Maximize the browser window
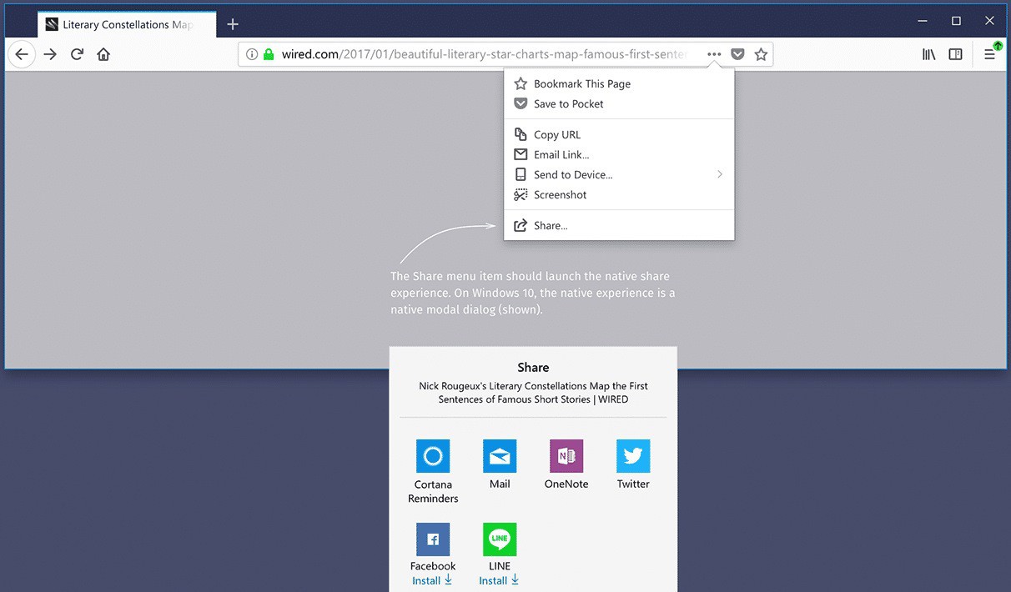Screen dimensions: 1011x592 tap(956, 21)
